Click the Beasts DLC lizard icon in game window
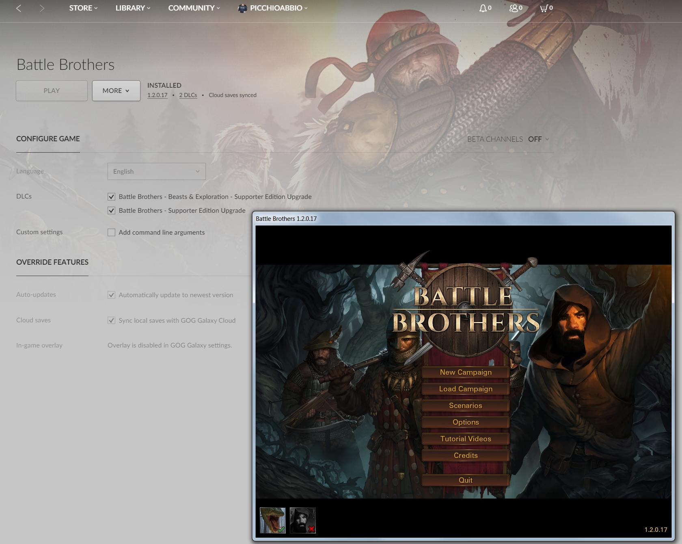 pos(273,520)
